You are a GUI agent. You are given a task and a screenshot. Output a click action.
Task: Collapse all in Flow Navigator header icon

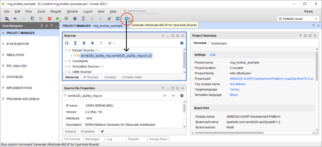(x=42, y=26)
